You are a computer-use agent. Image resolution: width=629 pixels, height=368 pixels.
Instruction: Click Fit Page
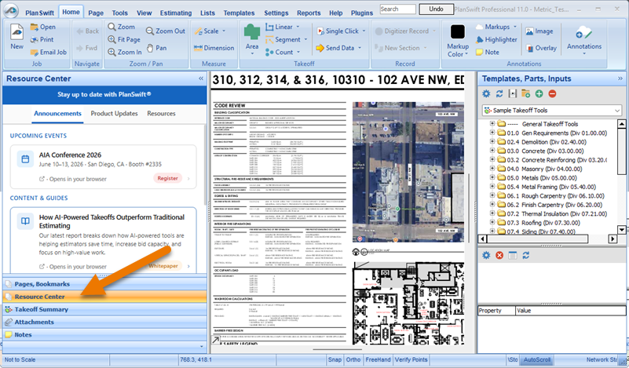pos(124,39)
